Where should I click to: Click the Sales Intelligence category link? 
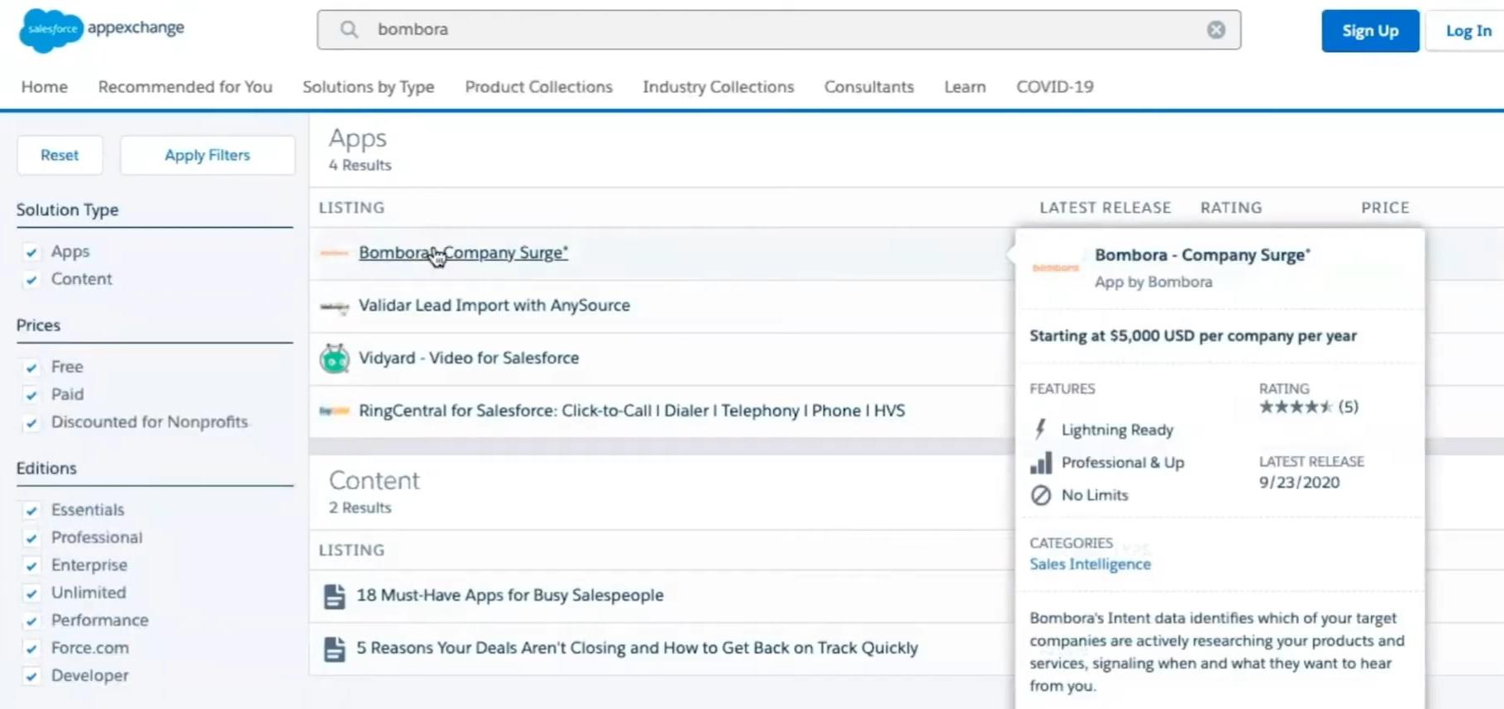1090,564
